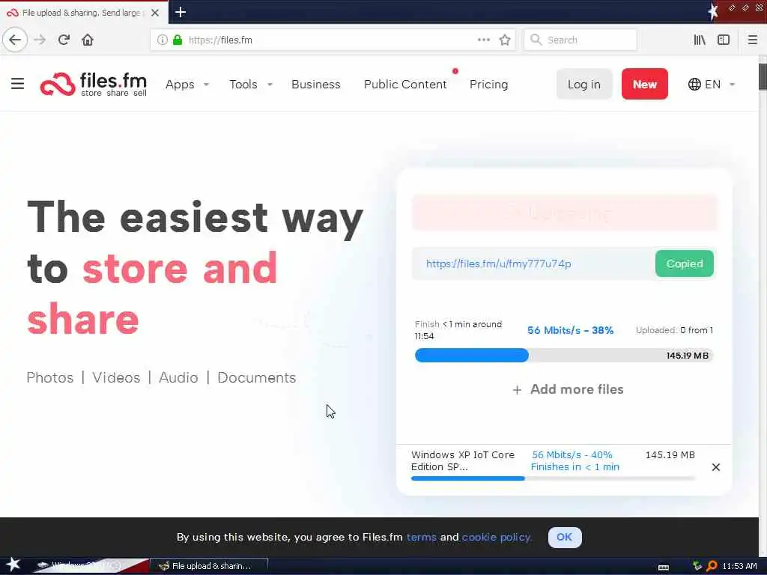
Task: Click the main upload progress bar
Action: (x=563, y=356)
